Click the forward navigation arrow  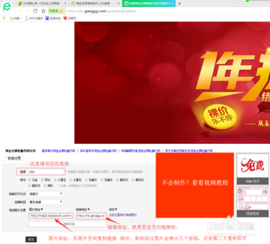[x=28, y=11]
